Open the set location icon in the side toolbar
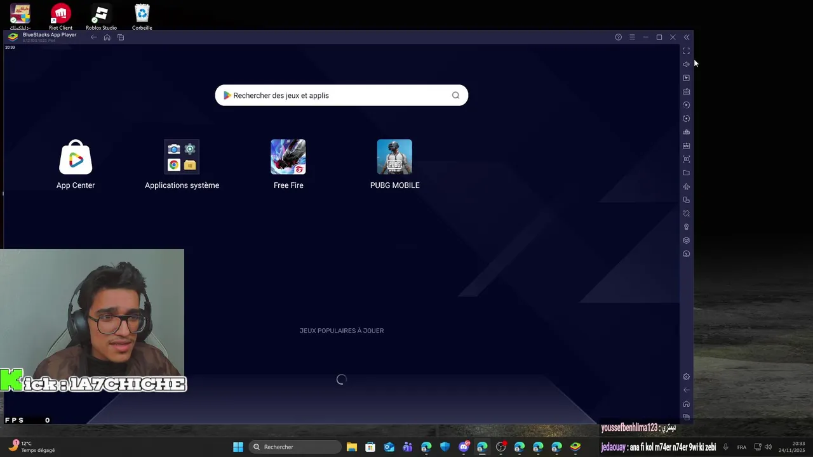813x457 pixels. point(686,227)
